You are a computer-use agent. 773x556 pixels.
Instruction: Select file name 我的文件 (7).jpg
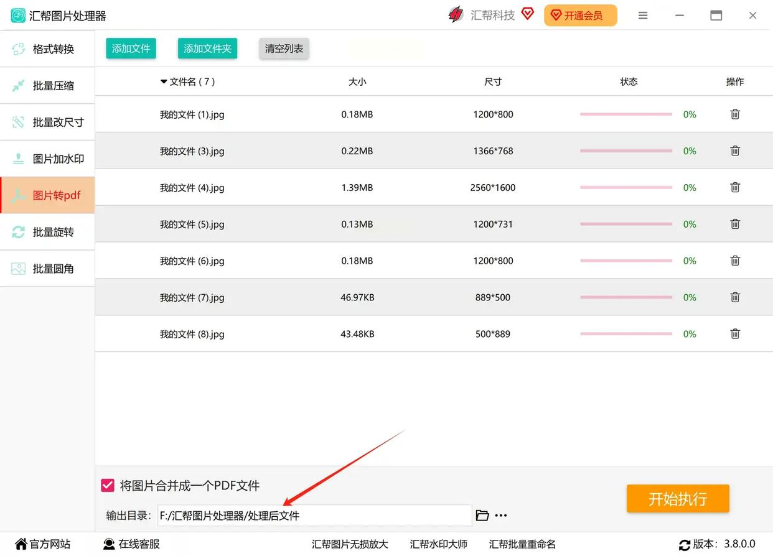point(192,298)
